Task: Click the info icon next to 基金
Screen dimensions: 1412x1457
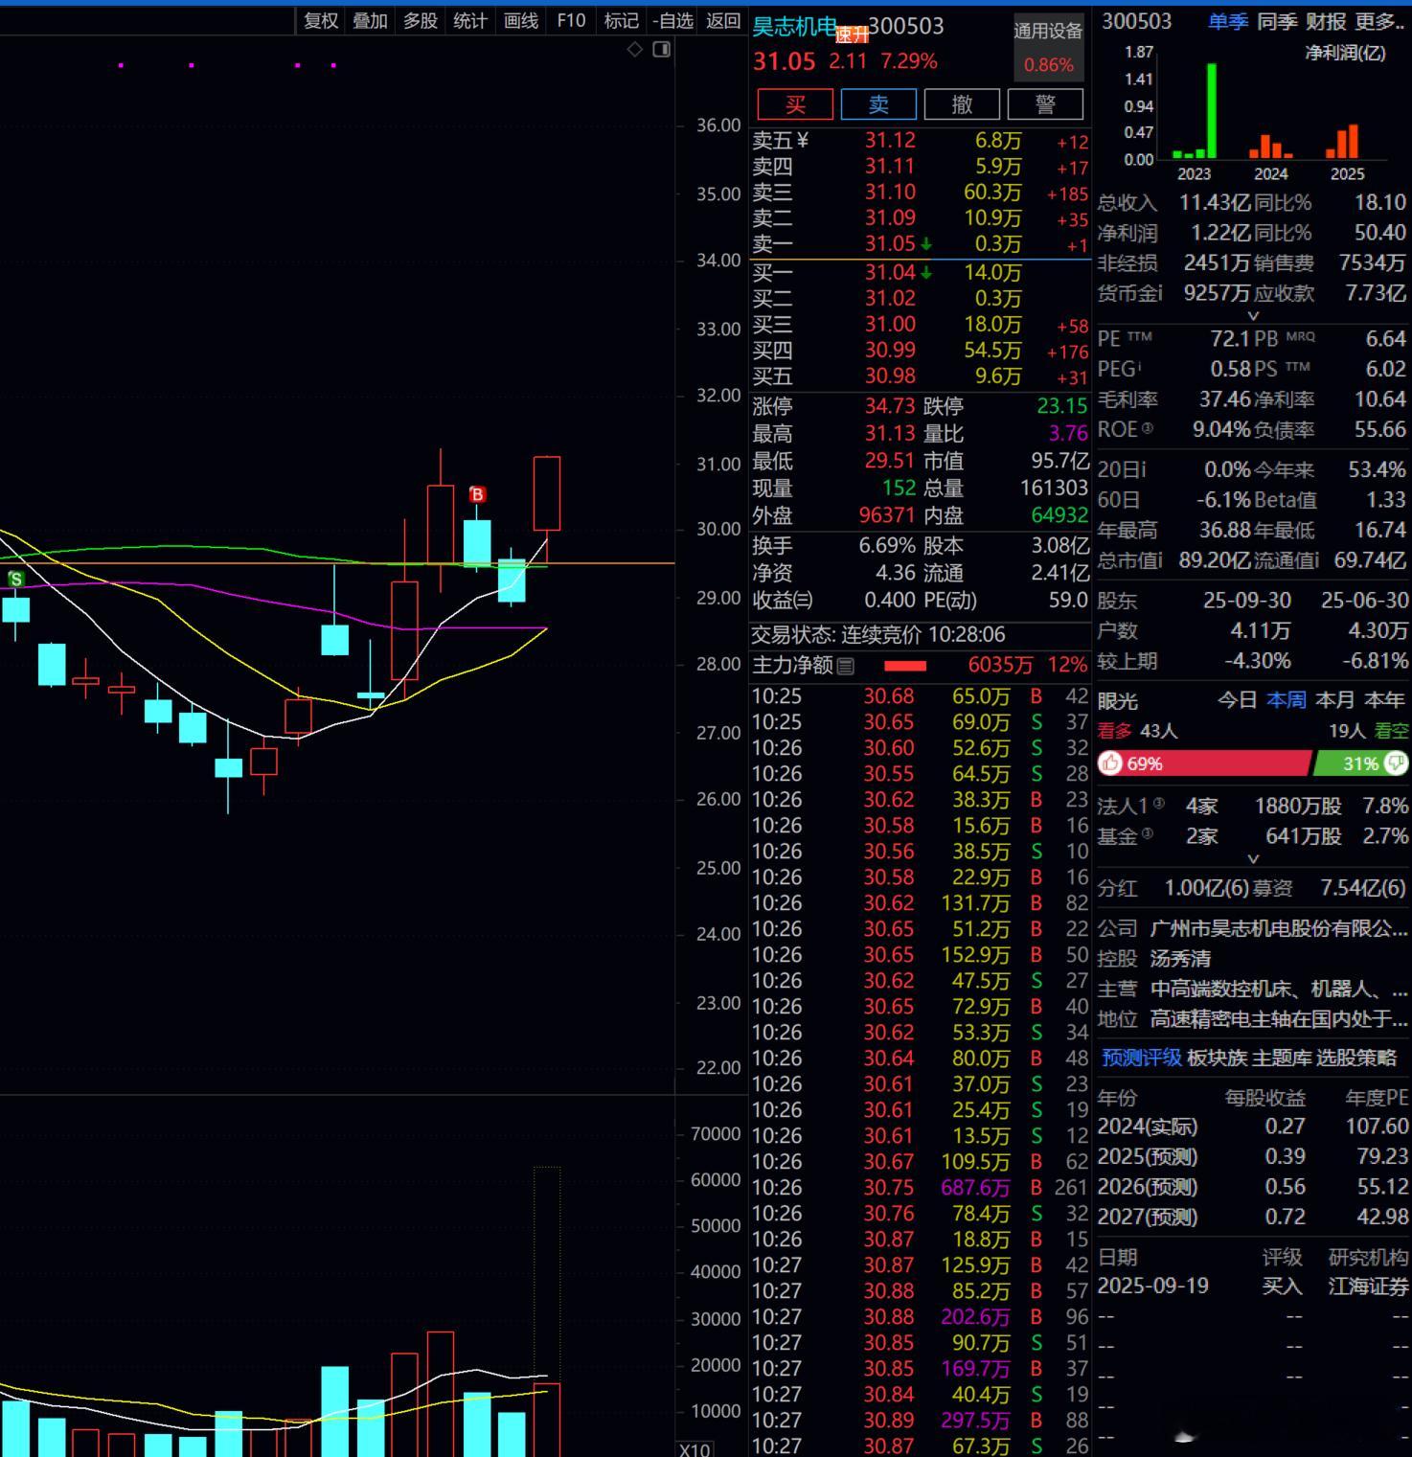Action: pos(1147,834)
